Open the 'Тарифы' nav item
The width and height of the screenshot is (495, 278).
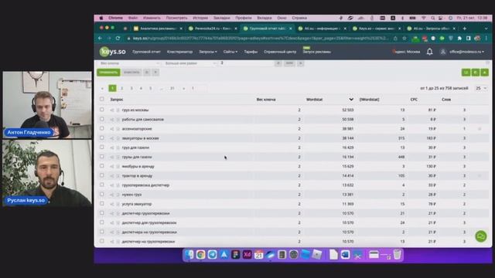click(251, 52)
